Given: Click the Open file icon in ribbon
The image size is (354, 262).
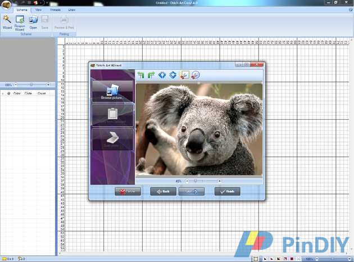Looking at the screenshot, I should 33,21.
